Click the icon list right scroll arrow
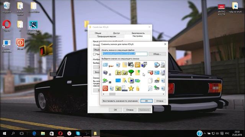The height and width of the screenshot is (137, 245). 163,94
